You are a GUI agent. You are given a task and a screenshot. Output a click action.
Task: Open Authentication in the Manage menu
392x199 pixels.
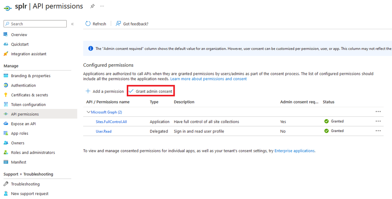pyautogui.click(x=23, y=85)
